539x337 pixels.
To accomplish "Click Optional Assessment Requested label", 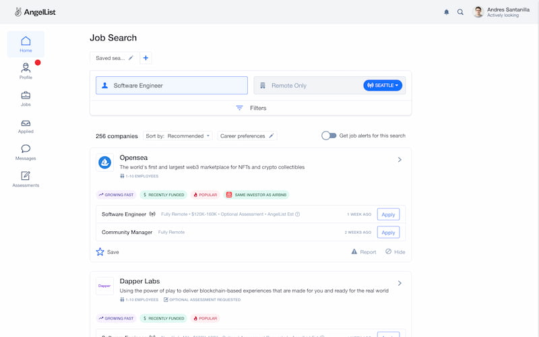I will 202,299.
